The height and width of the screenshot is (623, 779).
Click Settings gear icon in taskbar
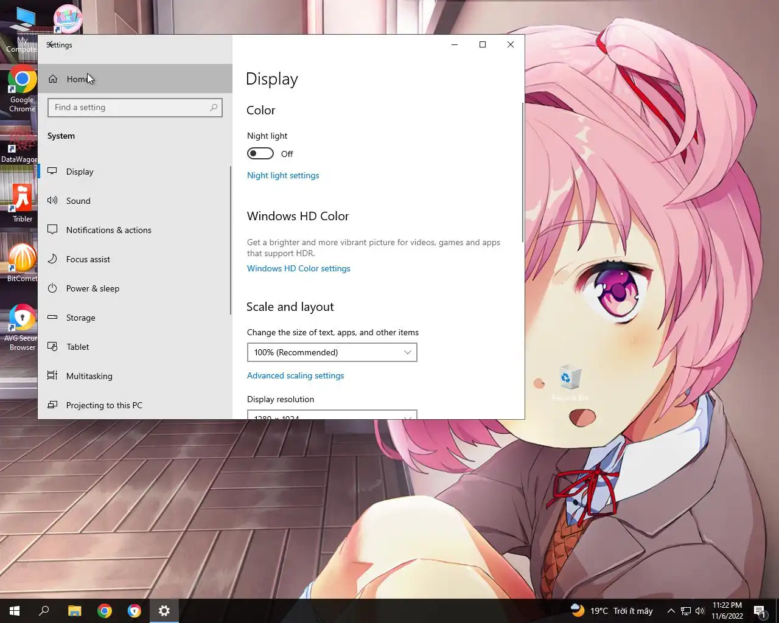click(164, 611)
